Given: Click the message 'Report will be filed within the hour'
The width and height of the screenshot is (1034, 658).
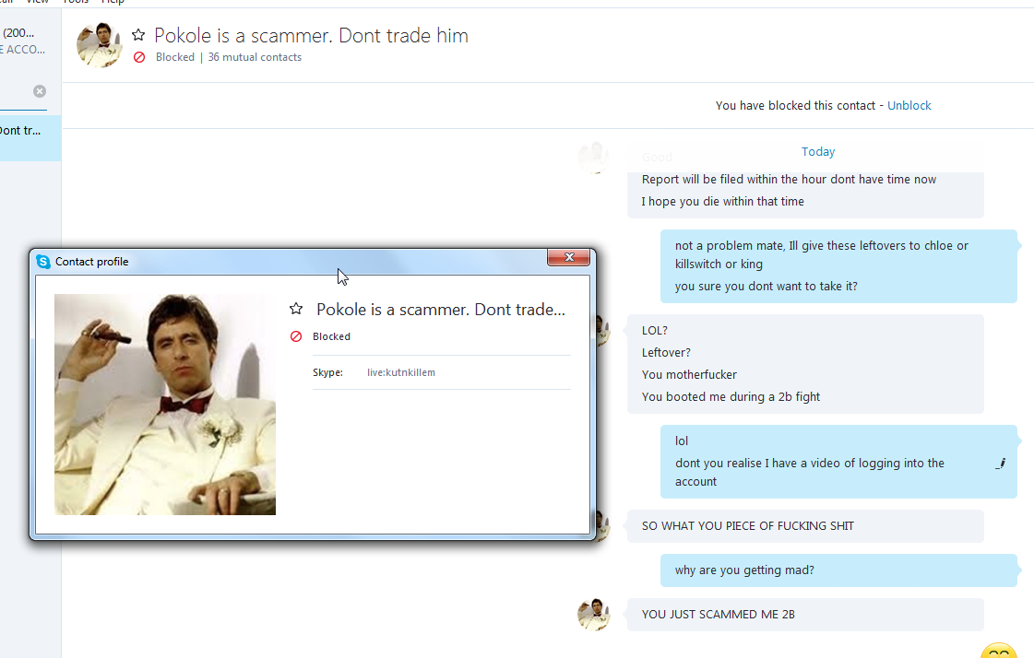Looking at the screenshot, I should [x=789, y=179].
